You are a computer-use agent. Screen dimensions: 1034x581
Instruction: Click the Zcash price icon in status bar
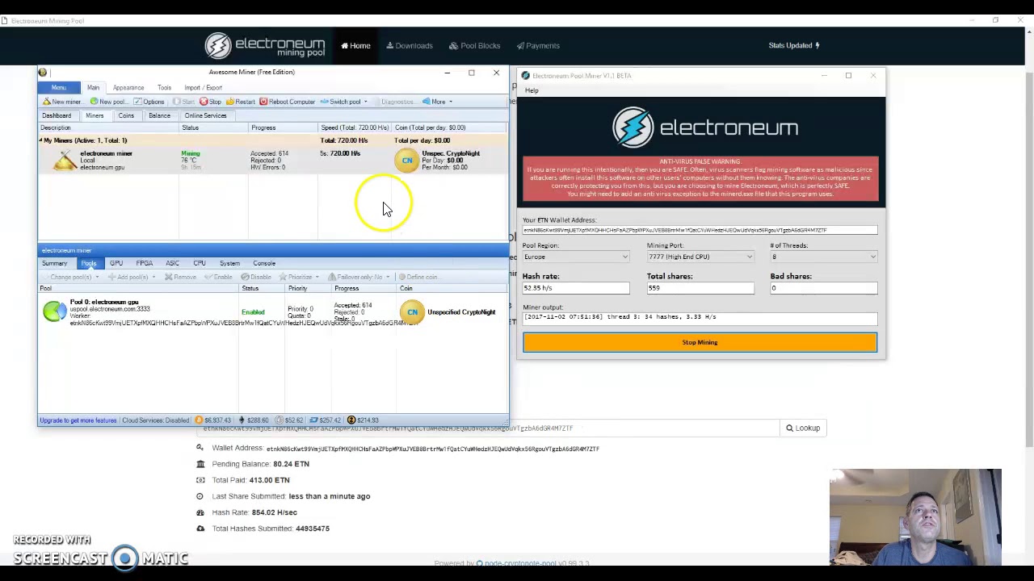tap(351, 420)
